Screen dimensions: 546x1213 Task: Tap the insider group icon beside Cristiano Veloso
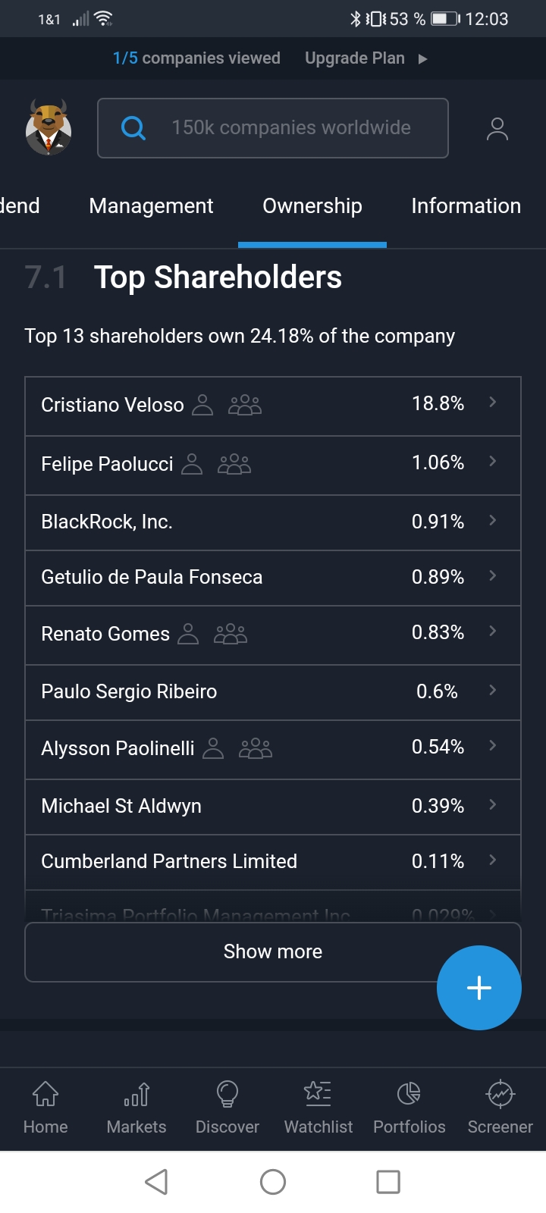[245, 405]
